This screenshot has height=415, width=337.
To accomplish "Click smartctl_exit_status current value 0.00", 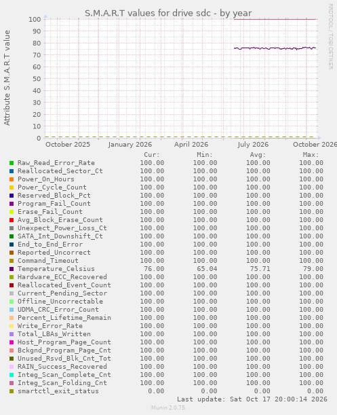I will click(156, 391).
